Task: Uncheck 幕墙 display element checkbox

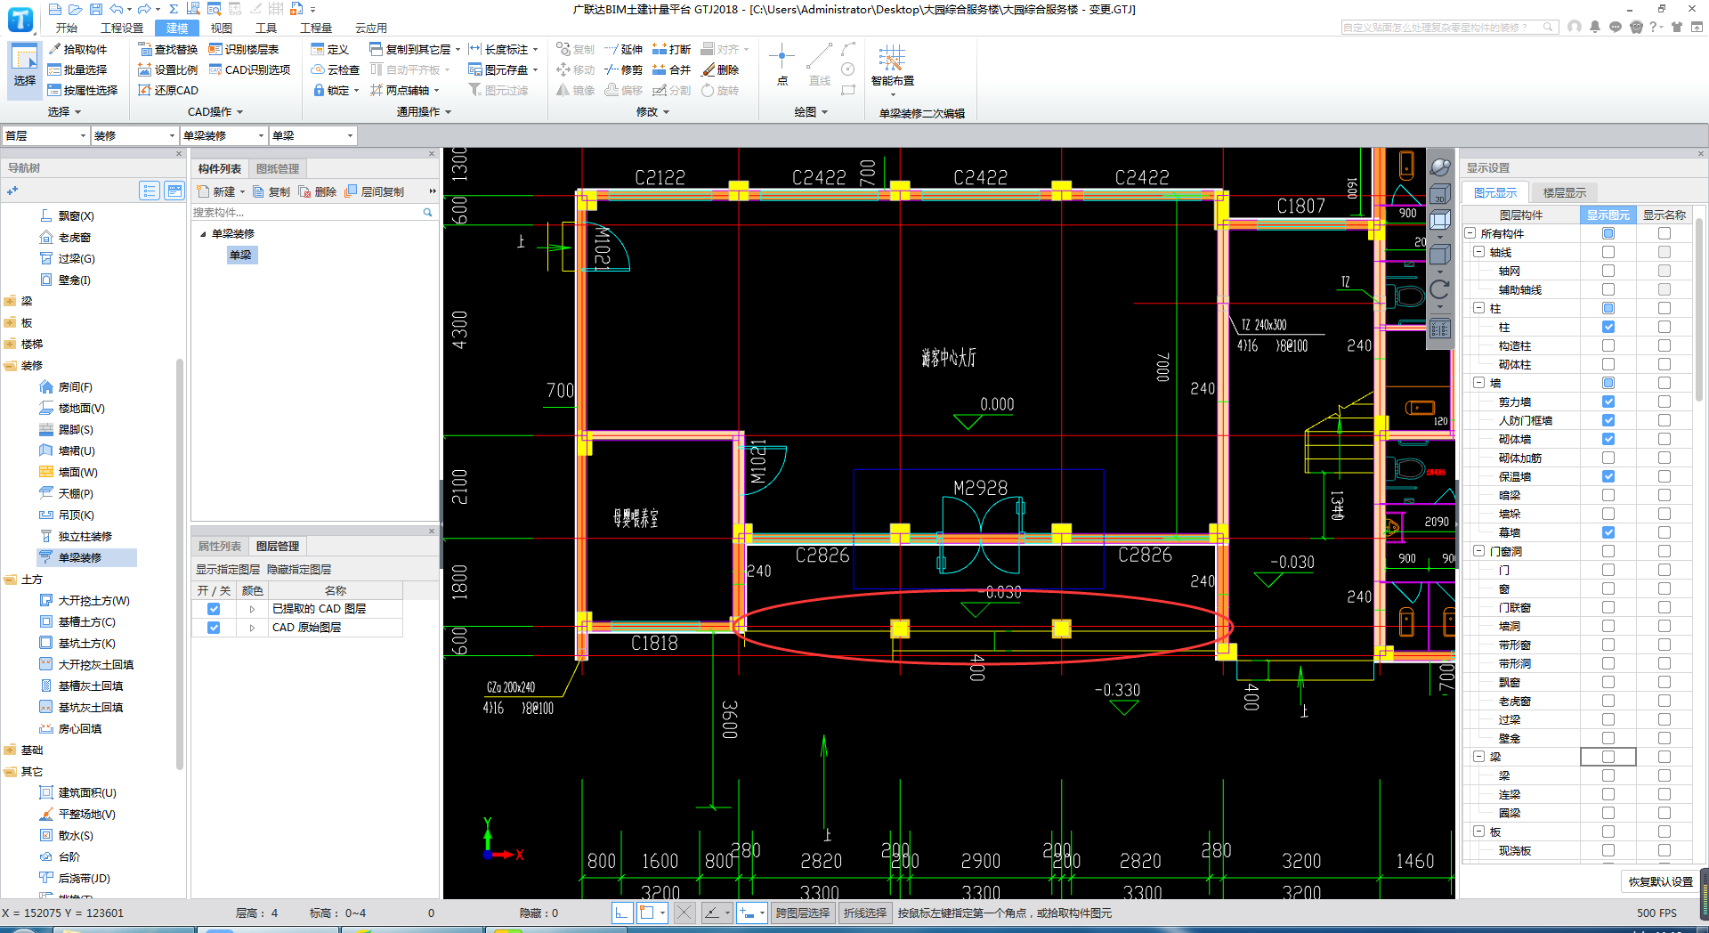Action: [x=1608, y=532]
